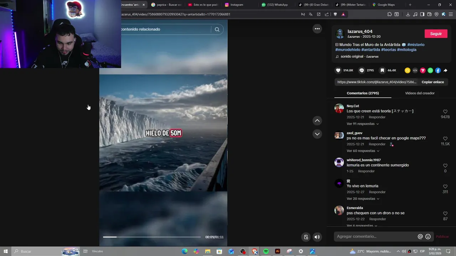
Task: Click the 'Agregar comentario...' field
Action: pyautogui.click(x=376, y=236)
